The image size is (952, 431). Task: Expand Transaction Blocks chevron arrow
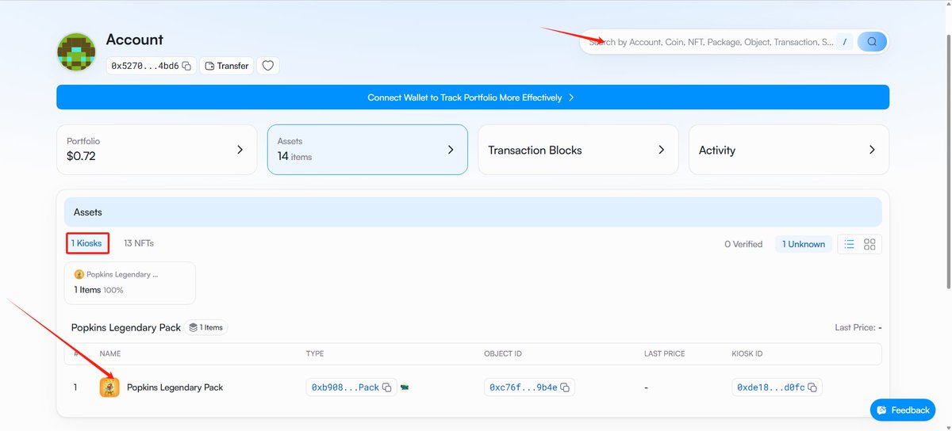(x=662, y=150)
